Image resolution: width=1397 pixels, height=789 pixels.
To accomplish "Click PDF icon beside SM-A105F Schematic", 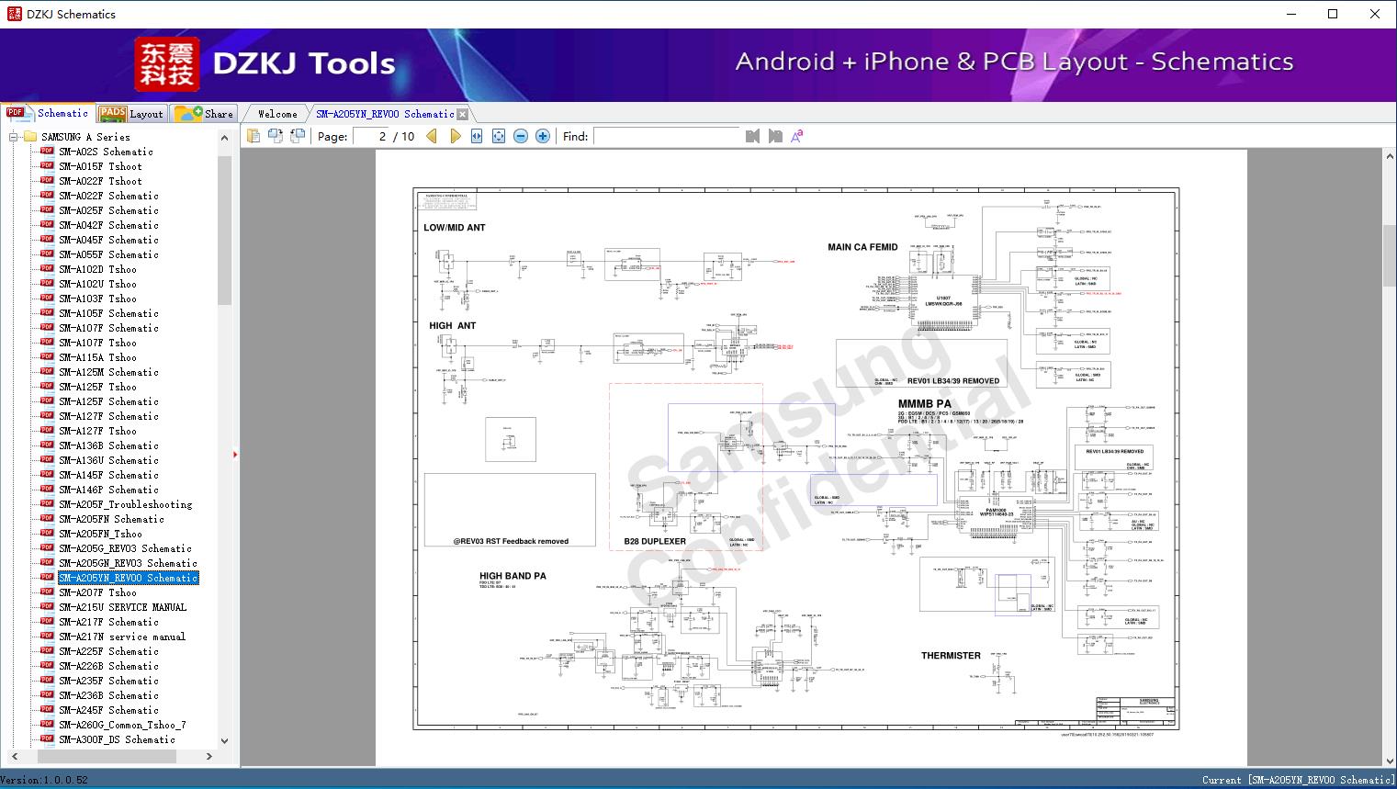I will coord(47,313).
